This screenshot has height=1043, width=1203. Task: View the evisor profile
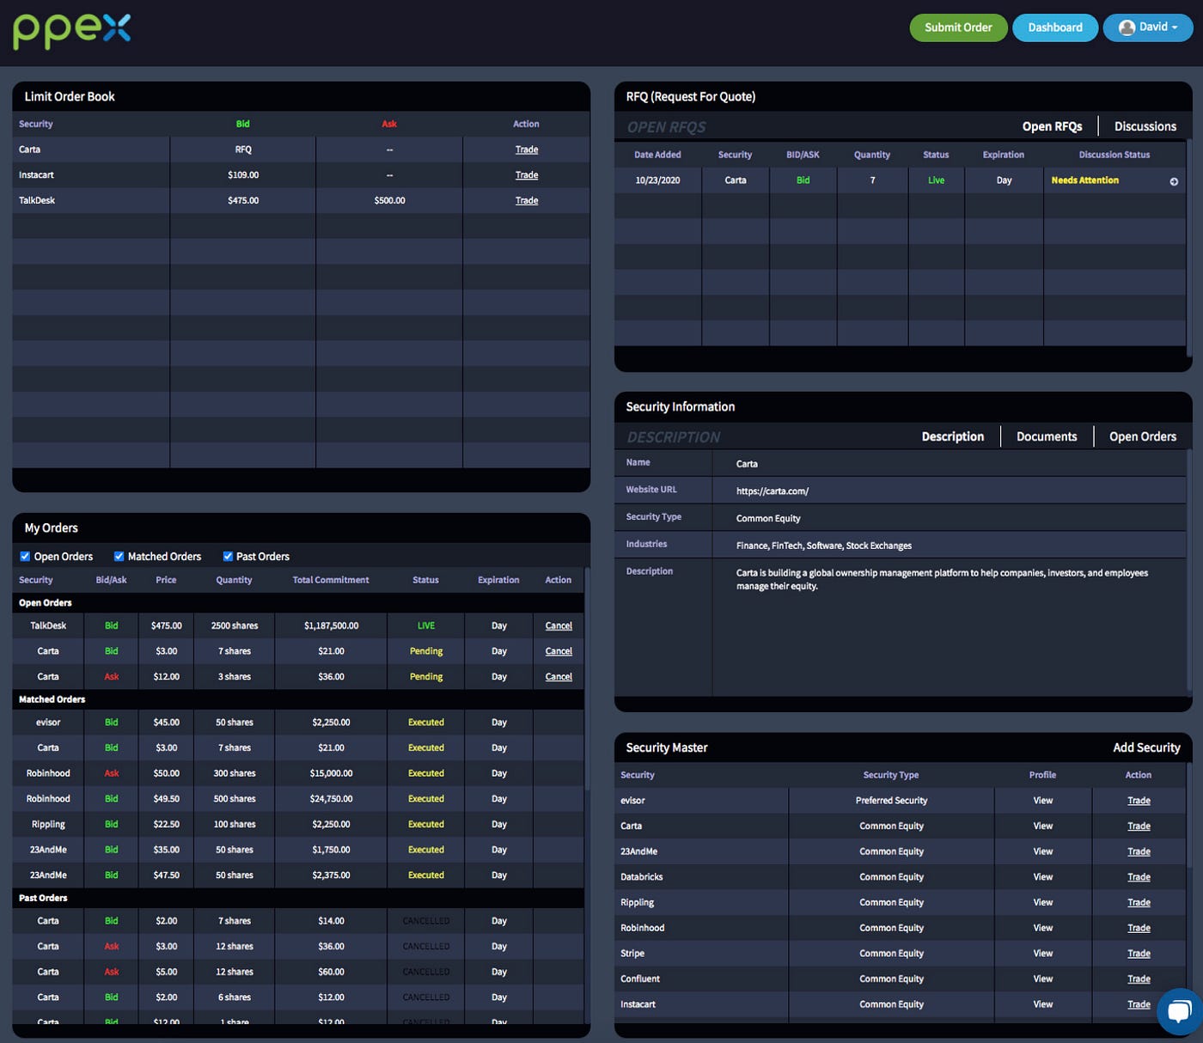[x=1043, y=801]
